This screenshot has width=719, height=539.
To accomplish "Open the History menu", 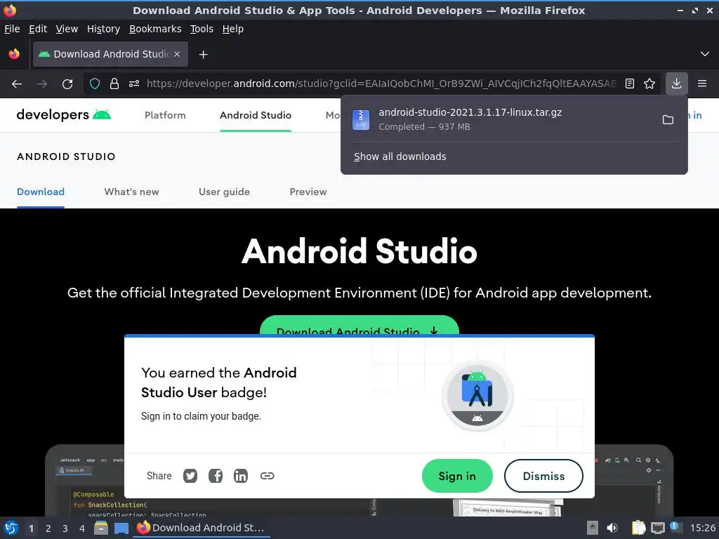I will pyautogui.click(x=104, y=29).
